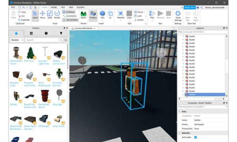Close the Universo BlueStacks tab
Screen dimensions: 237x142
94,28
